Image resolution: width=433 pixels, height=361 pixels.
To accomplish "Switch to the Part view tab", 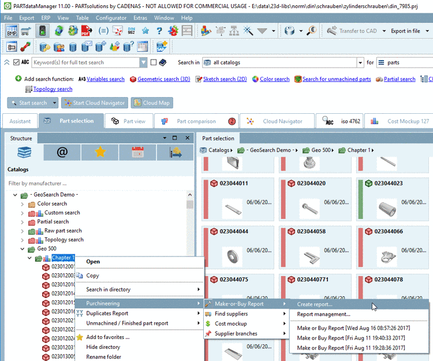I will [129, 121].
